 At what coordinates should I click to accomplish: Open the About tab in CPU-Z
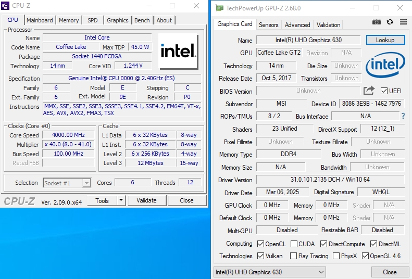pos(164,20)
